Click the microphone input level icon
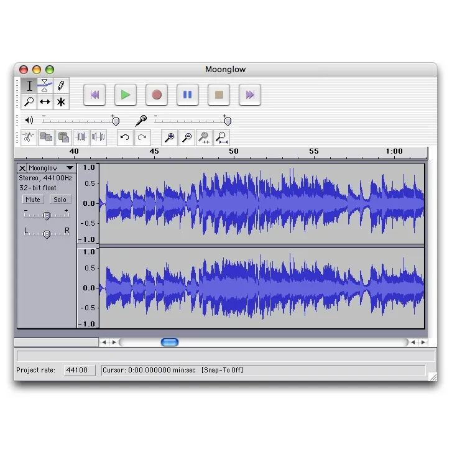Screen dimensions: 452x452 141,121
